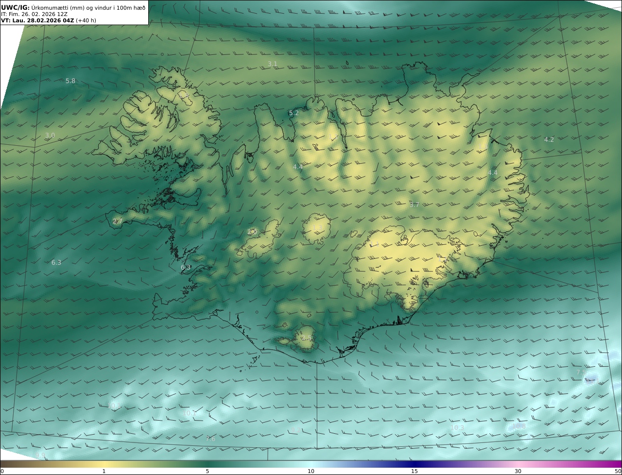Image resolution: width=622 pixels, height=475 pixels.
Task: Click the colorbar tick label 5
Action: coord(207,471)
